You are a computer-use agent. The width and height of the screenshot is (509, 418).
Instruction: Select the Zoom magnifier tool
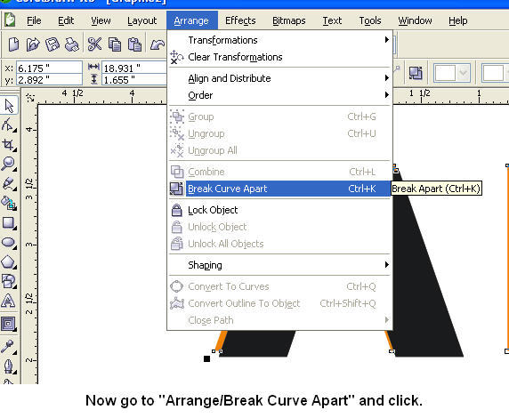pyautogui.click(x=8, y=164)
